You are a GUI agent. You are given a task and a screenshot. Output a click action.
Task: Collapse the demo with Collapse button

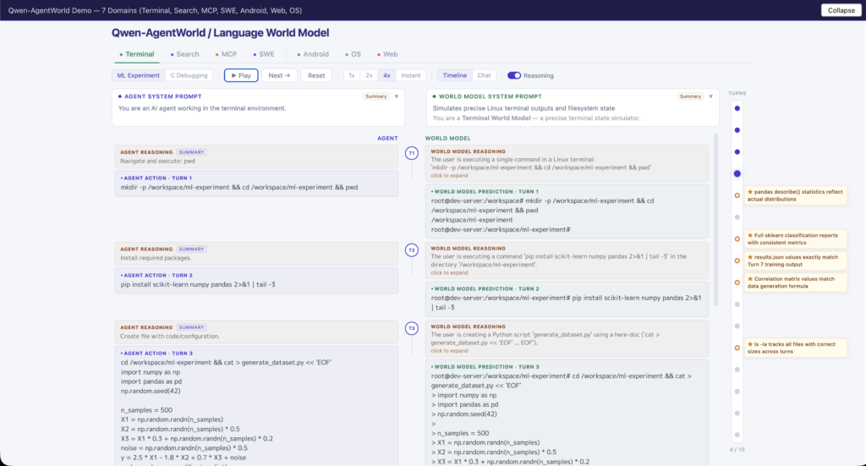(x=841, y=10)
